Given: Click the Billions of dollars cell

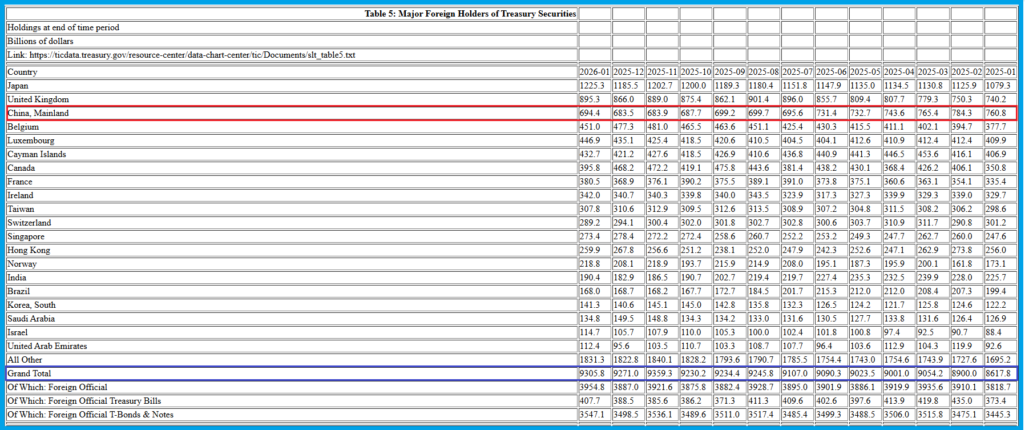Looking at the screenshot, I should [41, 41].
